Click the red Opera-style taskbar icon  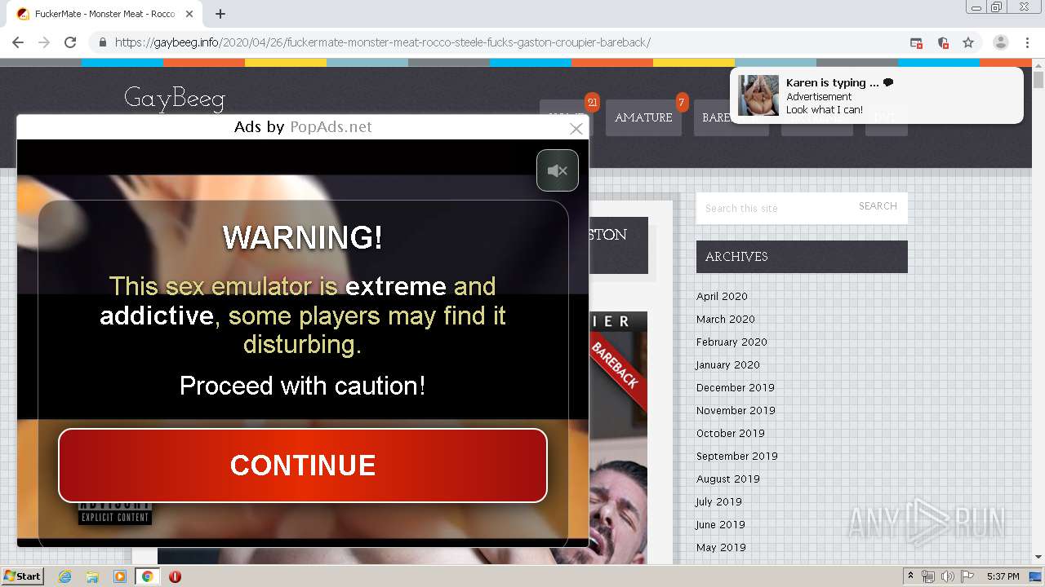tap(175, 576)
